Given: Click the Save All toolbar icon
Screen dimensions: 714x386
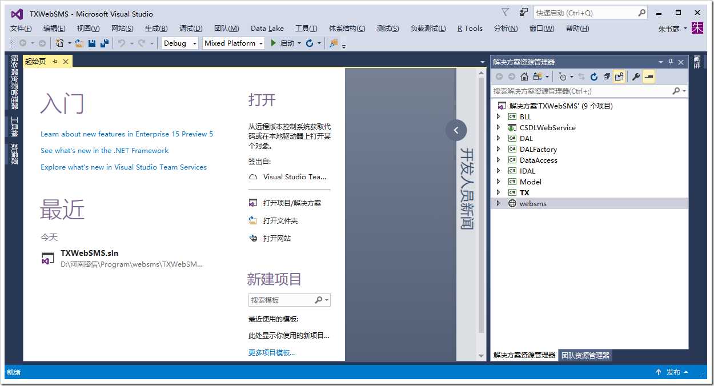Looking at the screenshot, I should [x=105, y=43].
